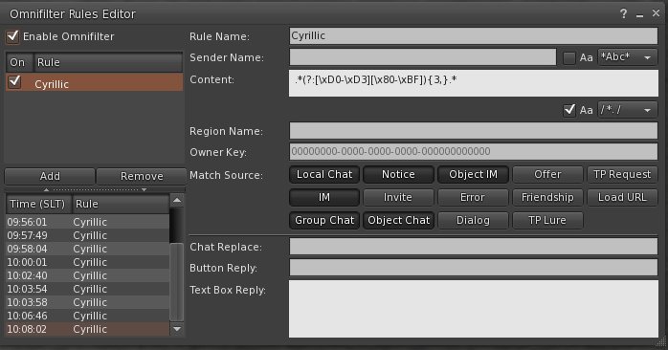Select log entry at 10:08:02
The width and height of the screenshot is (668, 350).
click(87, 329)
